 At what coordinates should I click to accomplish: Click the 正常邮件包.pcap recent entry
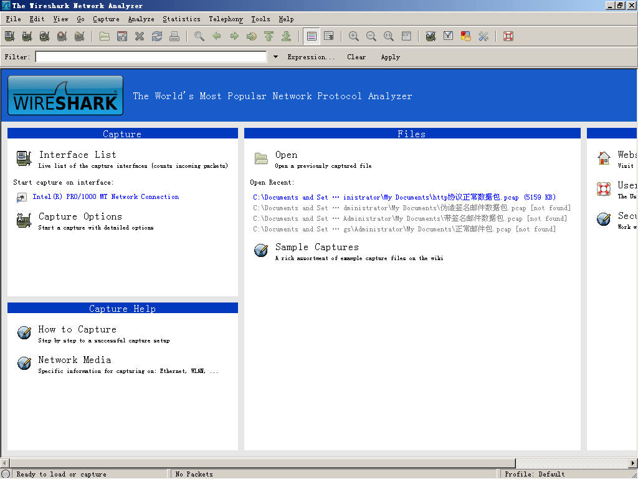pos(404,229)
